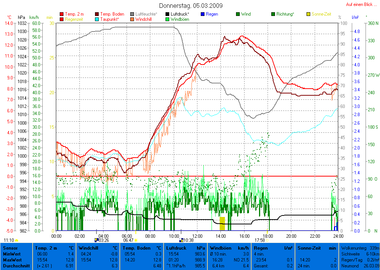
Task: Click the yellow Sonne-Zeit legend square
Action: pyautogui.click(x=308, y=14)
